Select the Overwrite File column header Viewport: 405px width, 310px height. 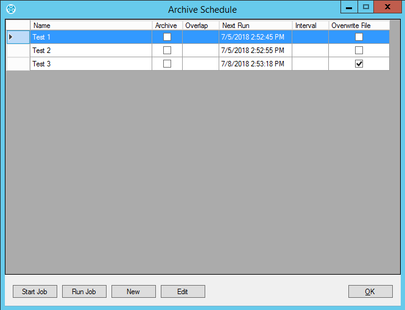[359, 26]
